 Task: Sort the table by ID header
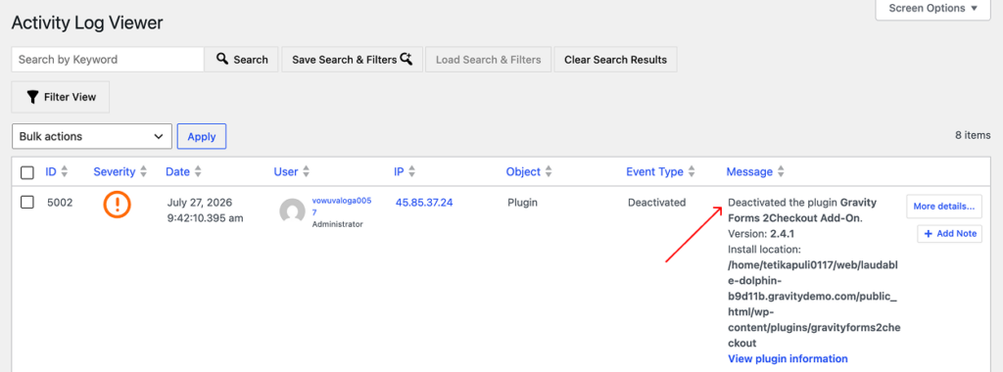51,172
